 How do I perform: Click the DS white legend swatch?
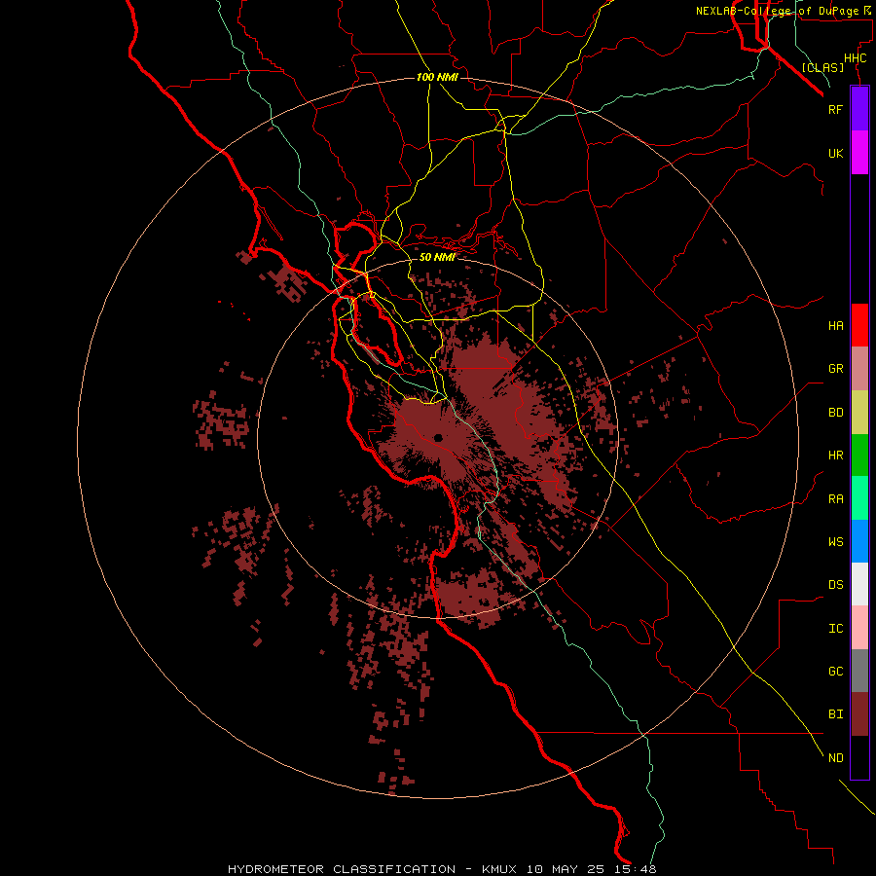(x=859, y=584)
